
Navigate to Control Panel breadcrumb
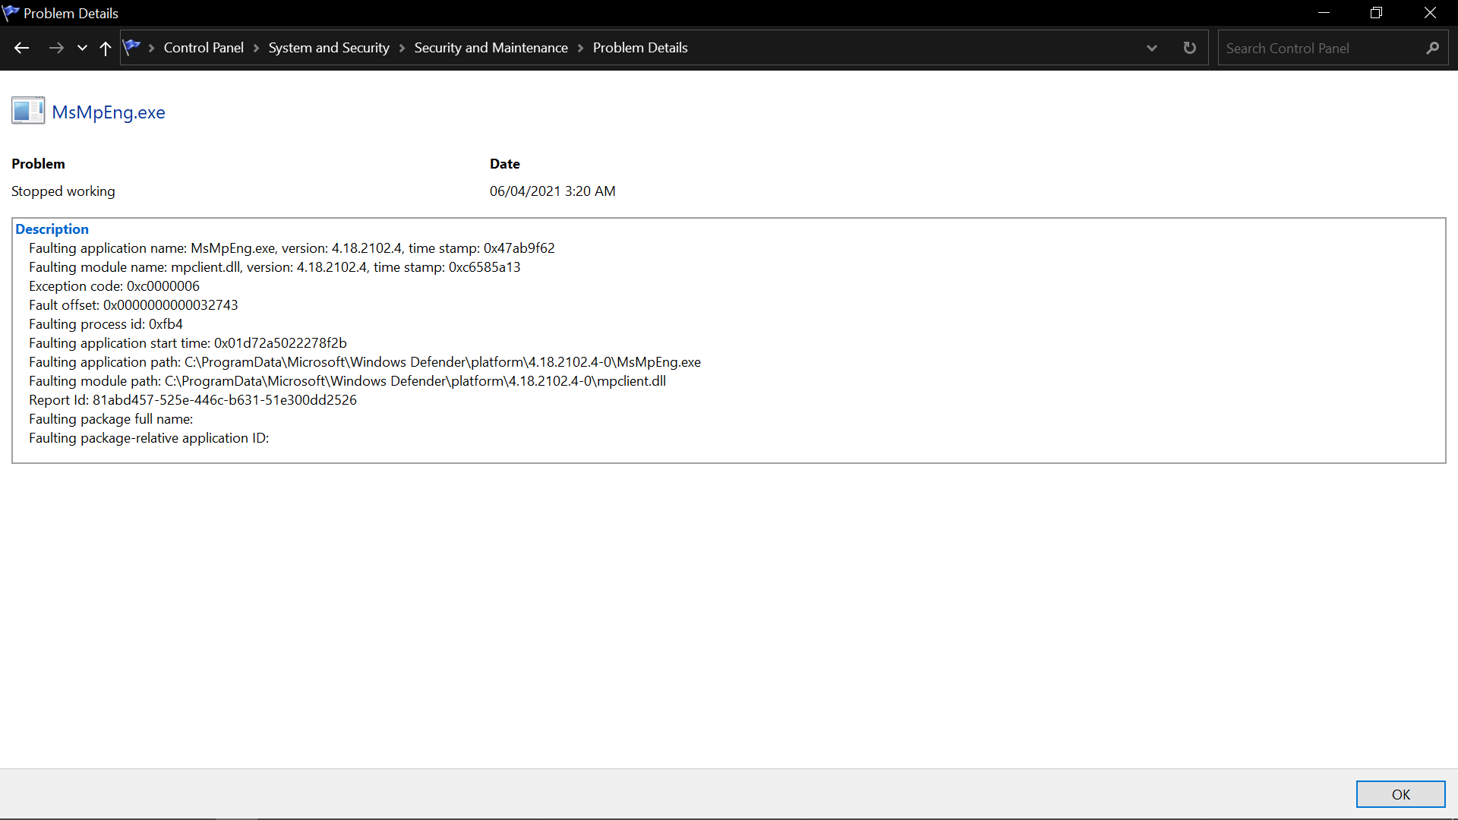coord(204,48)
